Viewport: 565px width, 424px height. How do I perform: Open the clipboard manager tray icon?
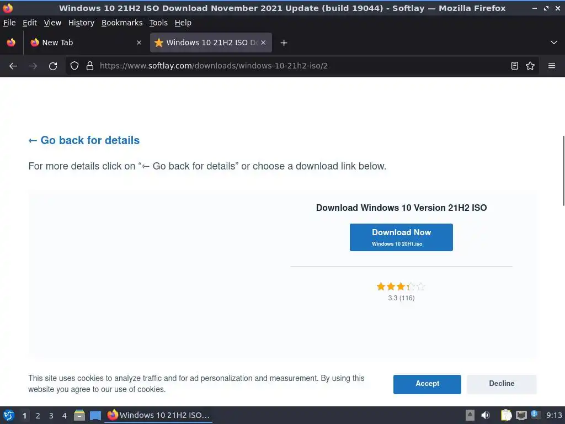(507, 415)
